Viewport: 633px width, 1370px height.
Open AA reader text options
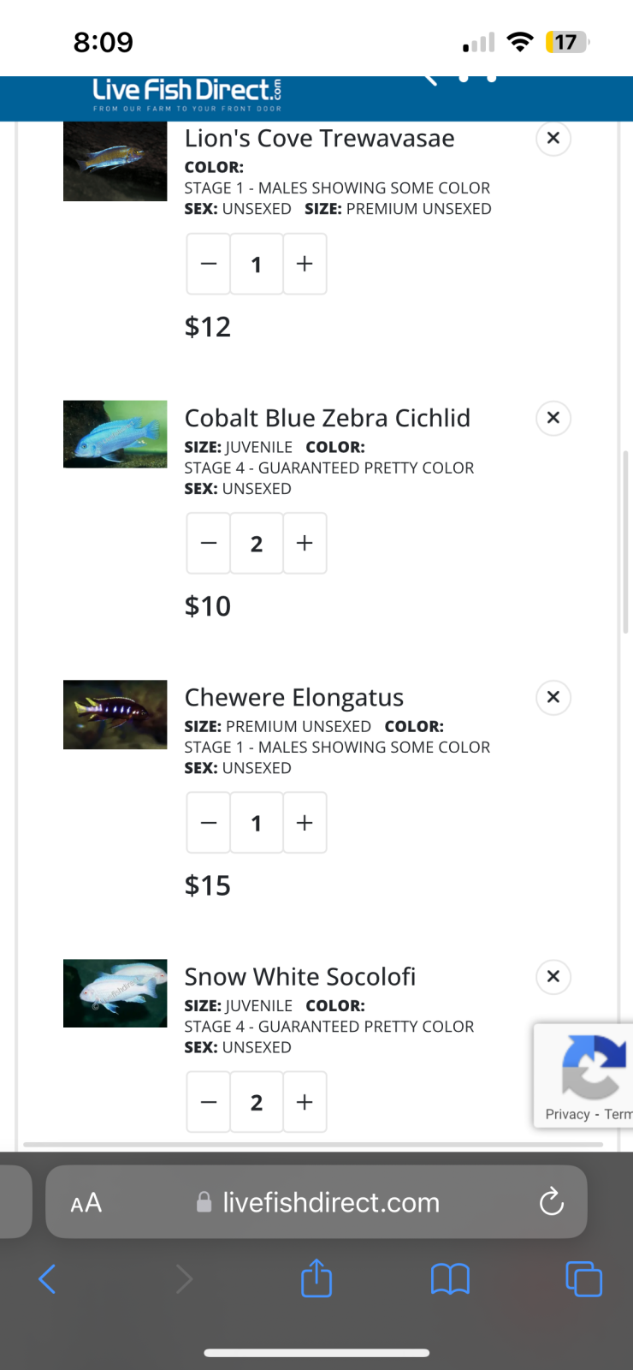86,1202
